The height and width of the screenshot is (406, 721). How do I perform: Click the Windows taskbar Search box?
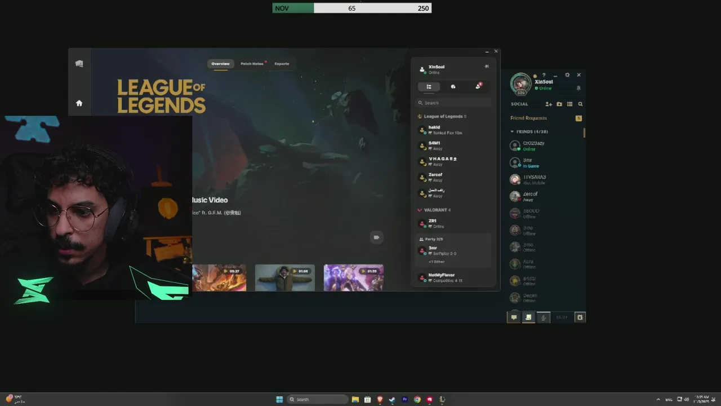point(317,399)
